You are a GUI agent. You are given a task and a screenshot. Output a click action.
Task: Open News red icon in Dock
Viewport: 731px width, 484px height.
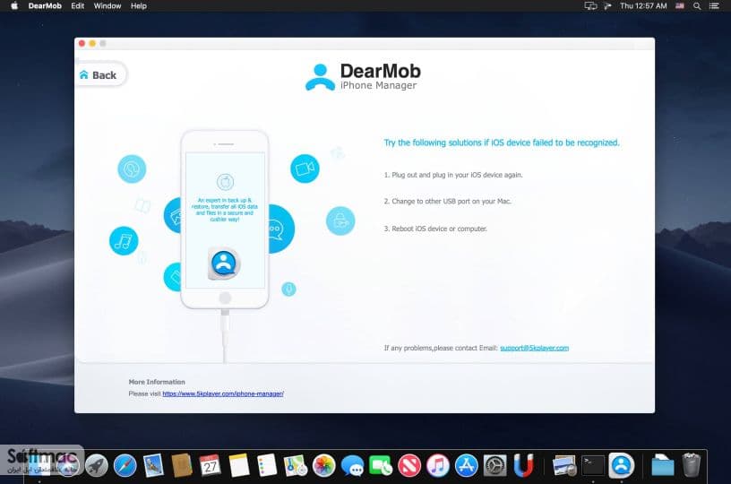pyautogui.click(x=409, y=465)
